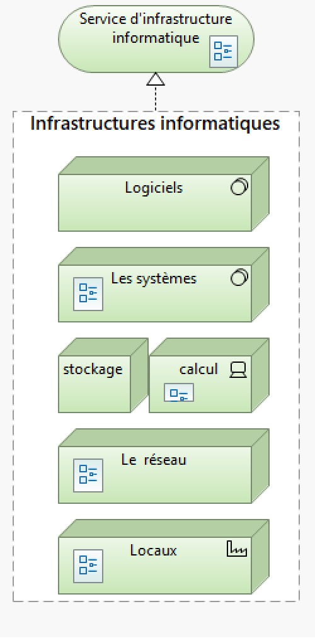Click the Service d'infrastructure informatique label
The width and height of the screenshot is (315, 638).
click(156, 28)
